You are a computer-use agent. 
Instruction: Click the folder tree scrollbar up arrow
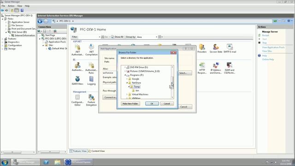172,67
